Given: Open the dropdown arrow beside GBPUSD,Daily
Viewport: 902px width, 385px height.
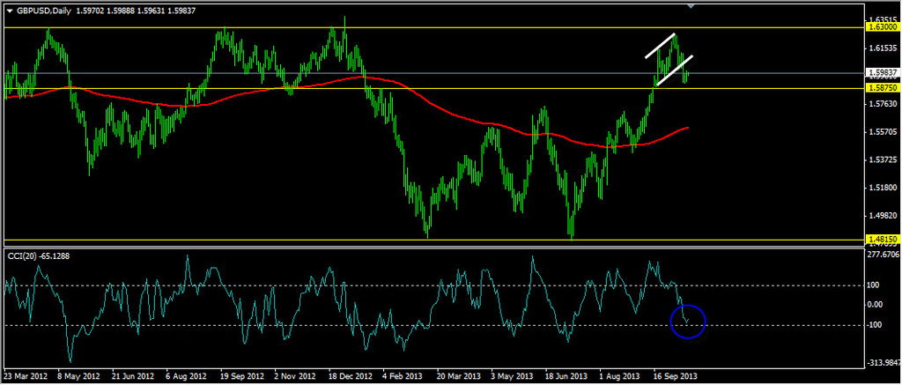Looking at the screenshot, I should point(10,10).
